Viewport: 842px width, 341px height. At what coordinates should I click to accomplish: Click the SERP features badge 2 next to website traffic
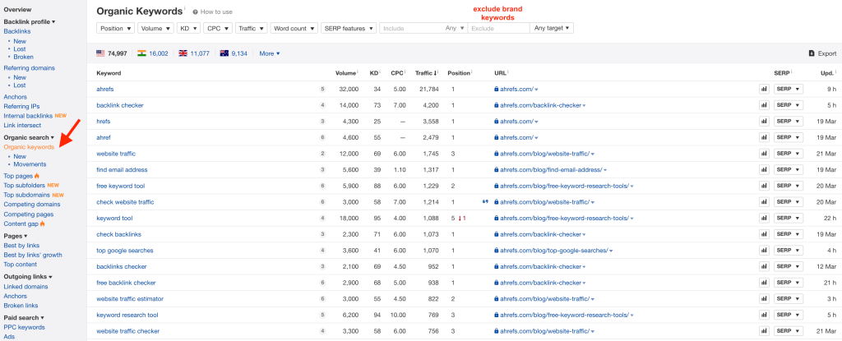pos(322,154)
